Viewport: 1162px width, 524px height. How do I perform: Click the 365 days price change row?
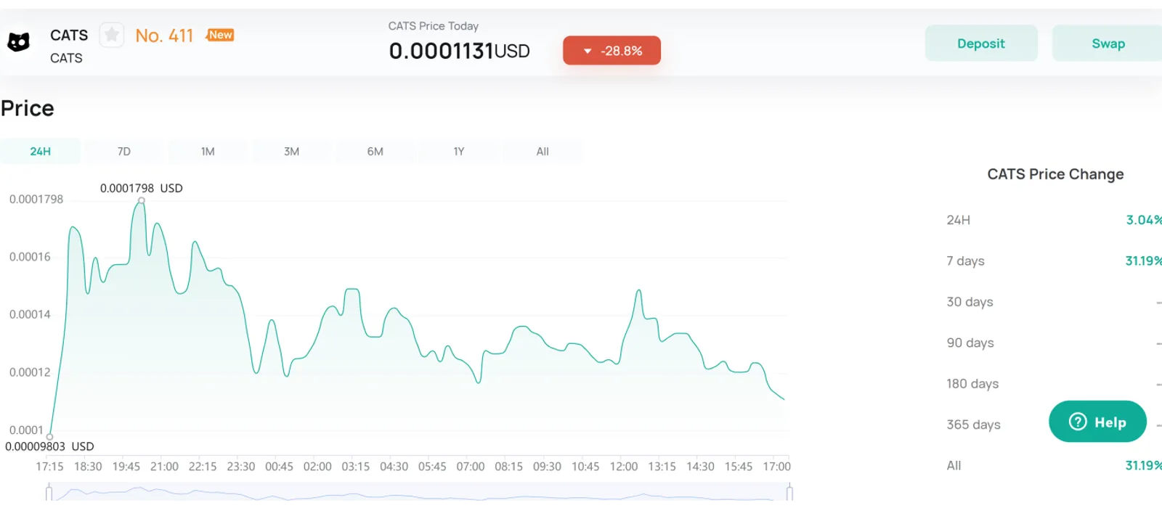tap(1054, 425)
